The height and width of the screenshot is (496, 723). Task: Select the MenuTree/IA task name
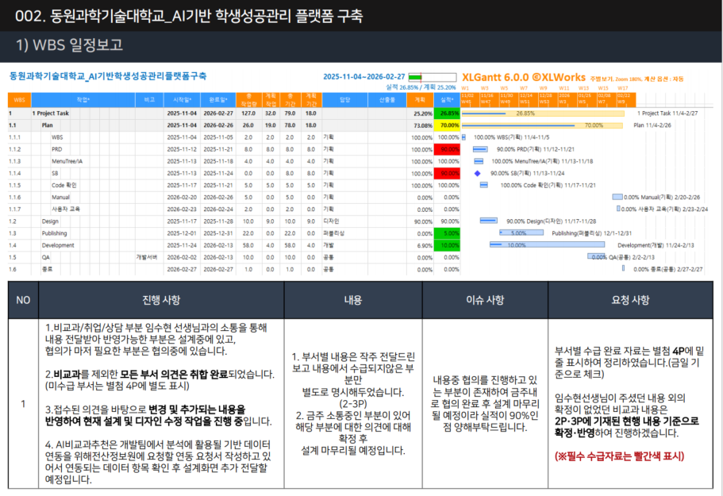(68, 161)
